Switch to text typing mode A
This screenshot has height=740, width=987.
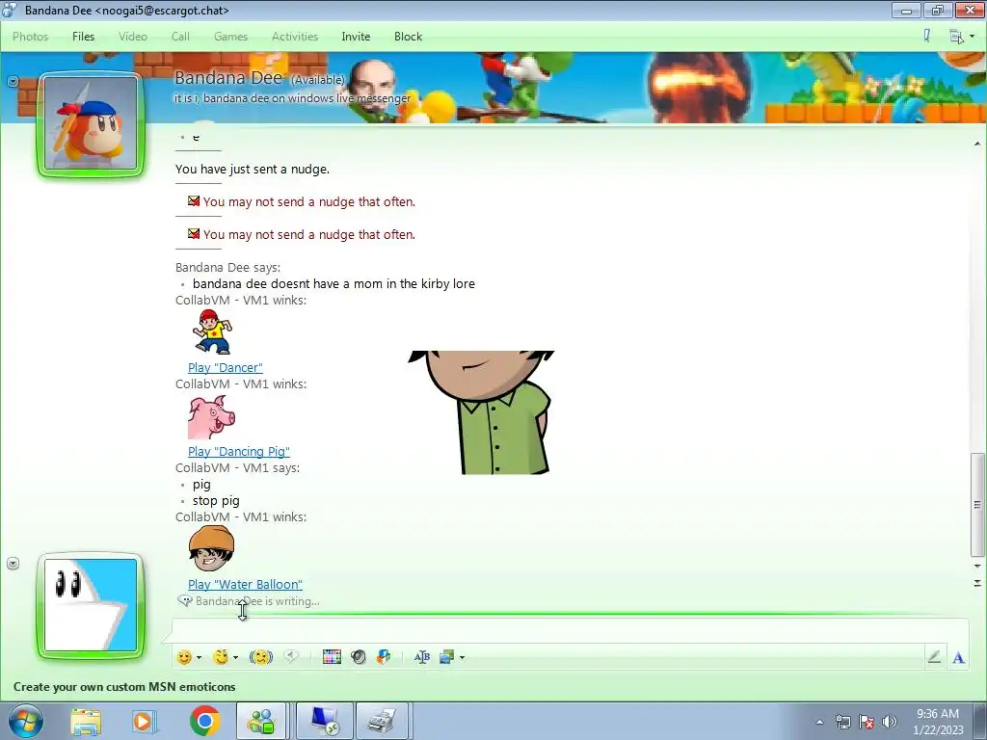pos(958,657)
